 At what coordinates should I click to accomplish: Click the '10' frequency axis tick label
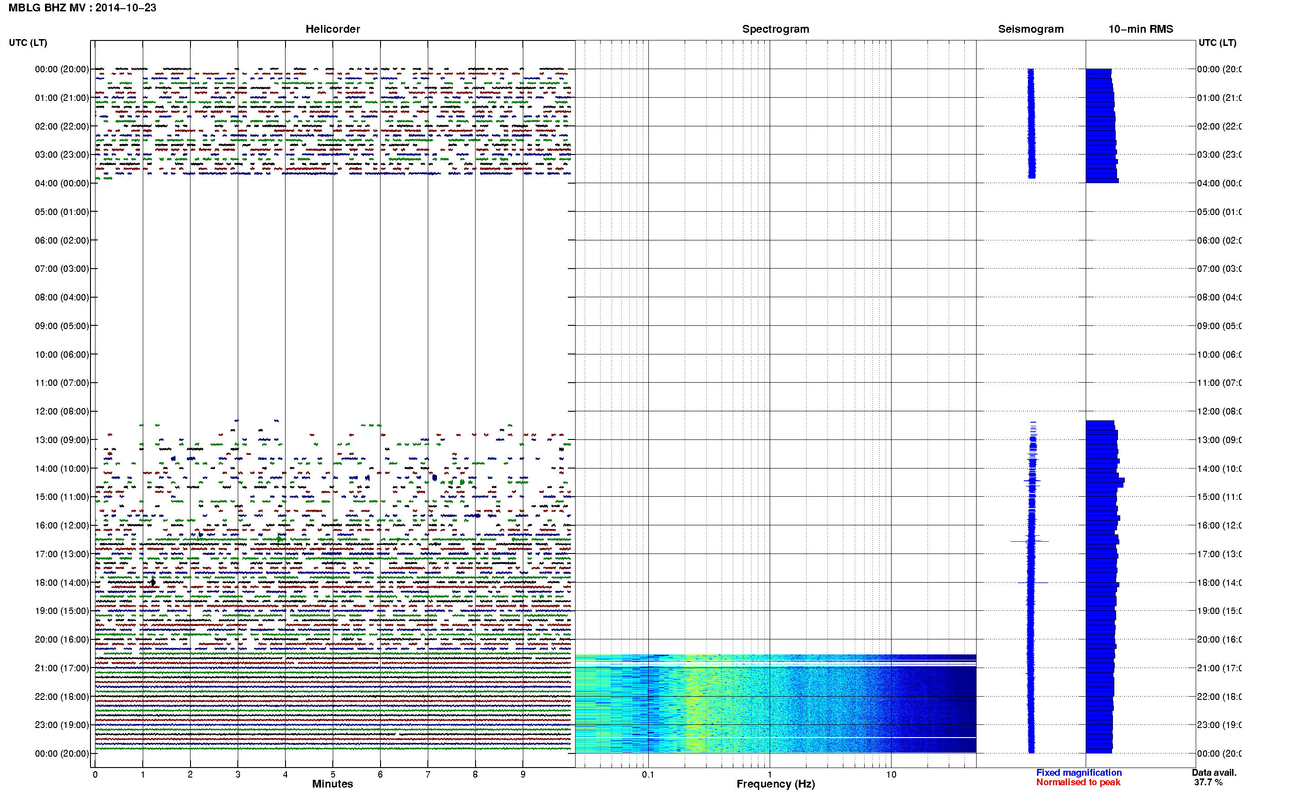[891, 774]
